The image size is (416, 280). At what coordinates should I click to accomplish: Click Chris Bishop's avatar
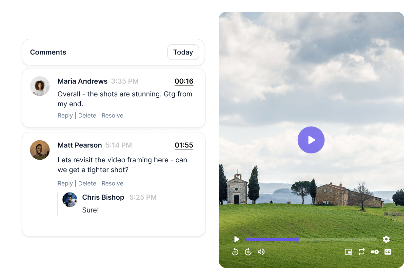click(70, 200)
